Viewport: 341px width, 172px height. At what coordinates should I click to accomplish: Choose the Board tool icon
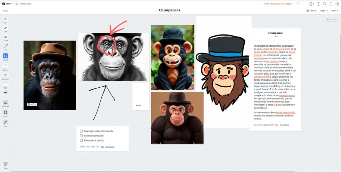click(5, 56)
